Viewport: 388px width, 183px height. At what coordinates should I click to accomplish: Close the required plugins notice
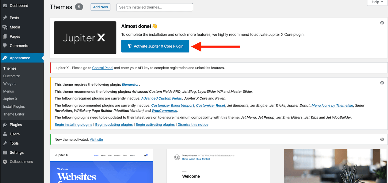(x=382, y=83)
